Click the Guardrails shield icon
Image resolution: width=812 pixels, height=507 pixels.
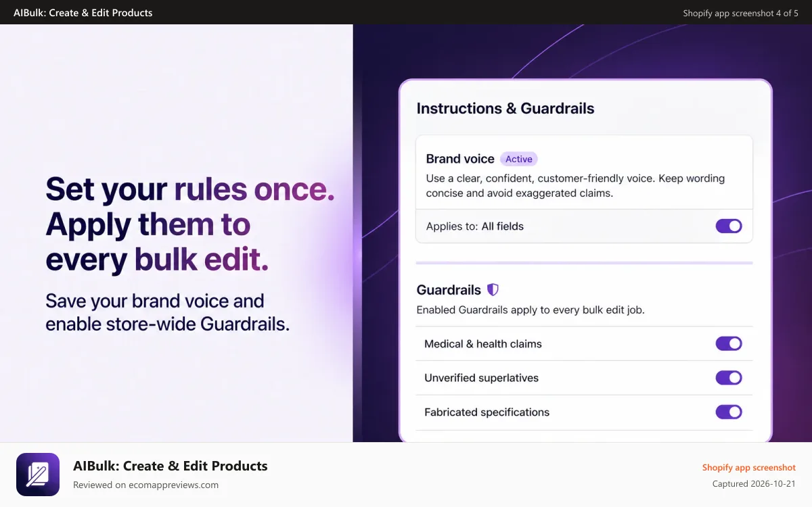pyautogui.click(x=493, y=290)
